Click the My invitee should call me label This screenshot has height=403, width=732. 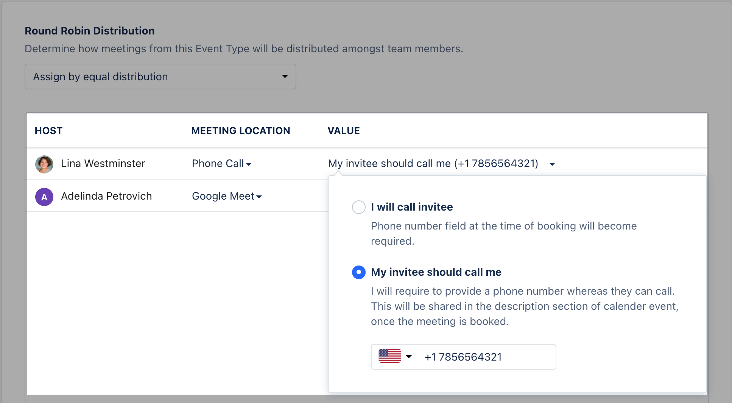436,272
